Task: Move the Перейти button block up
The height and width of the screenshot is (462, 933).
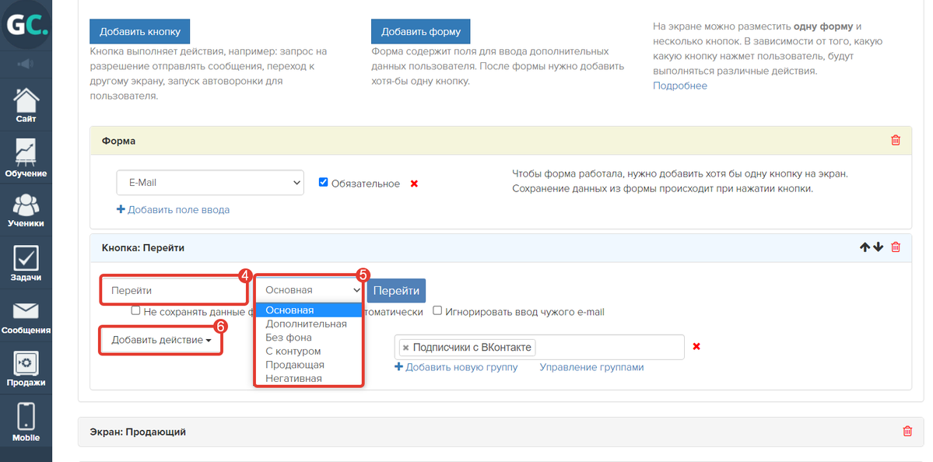Action: 865,247
